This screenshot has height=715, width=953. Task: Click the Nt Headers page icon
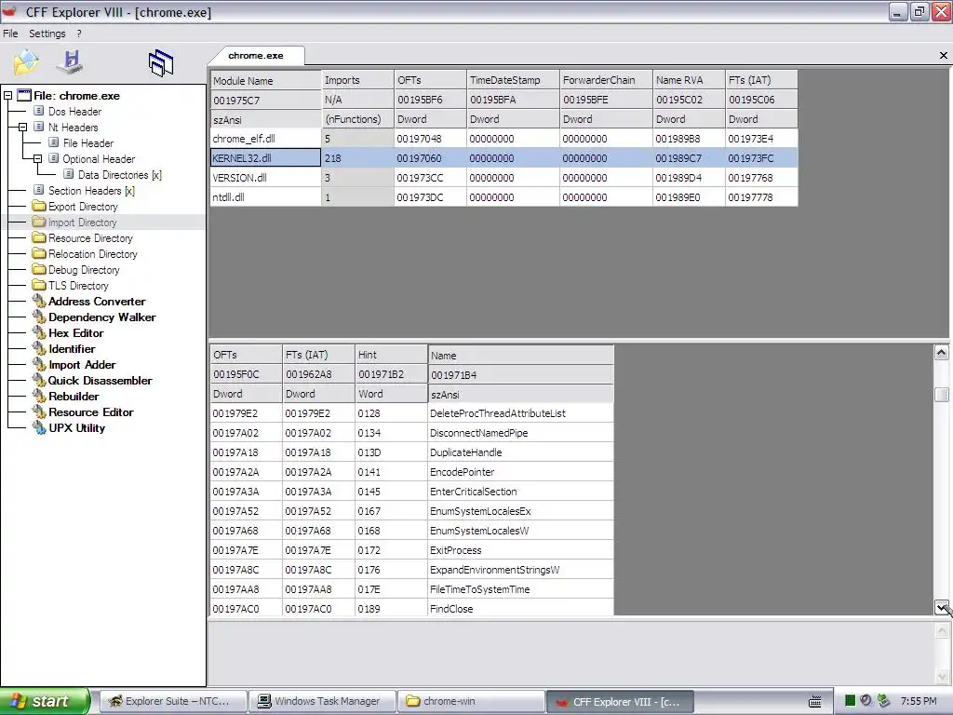coord(38,127)
